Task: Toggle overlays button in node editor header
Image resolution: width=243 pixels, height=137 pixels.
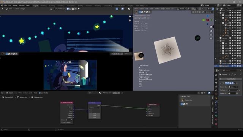Action: [x=209, y=93]
